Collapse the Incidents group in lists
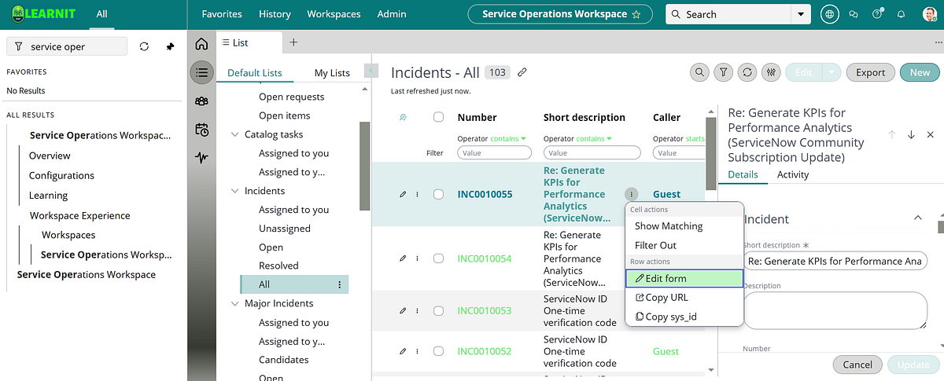This screenshot has width=944, height=381. click(234, 191)
